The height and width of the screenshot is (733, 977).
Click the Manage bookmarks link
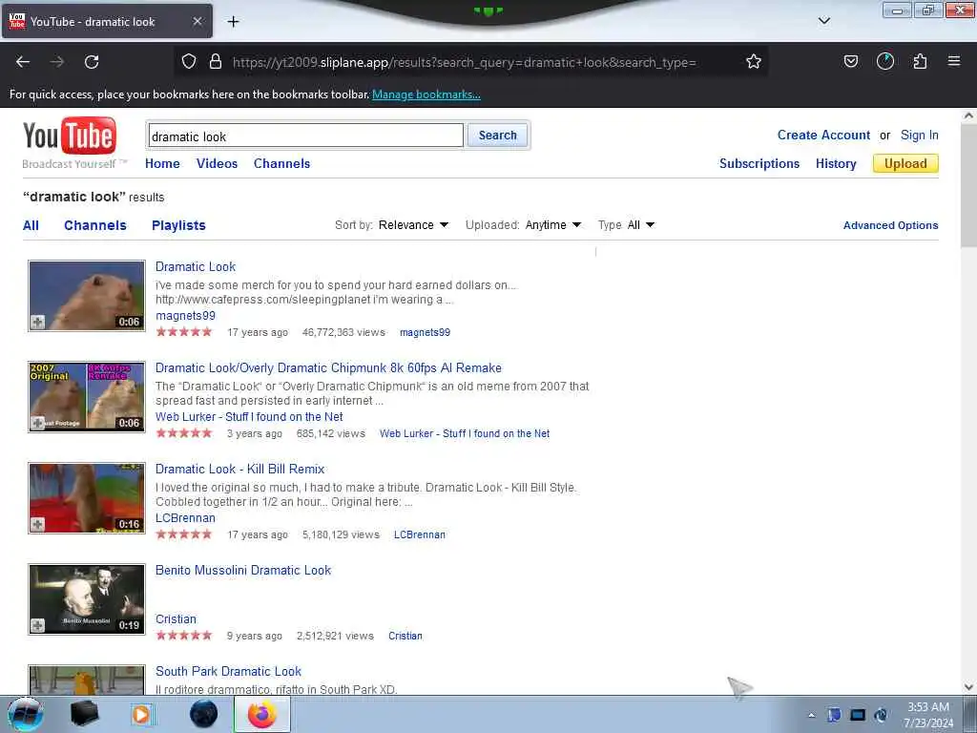click(x=426, y=94)
